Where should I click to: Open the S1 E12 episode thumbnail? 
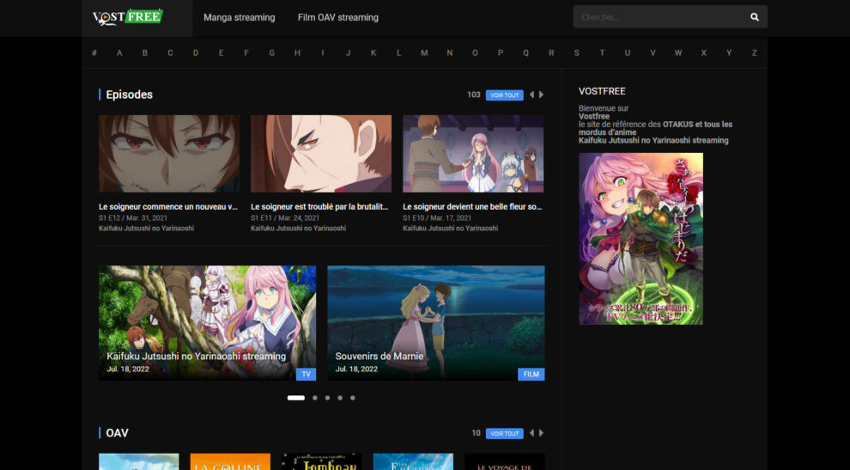click(168, 154)
